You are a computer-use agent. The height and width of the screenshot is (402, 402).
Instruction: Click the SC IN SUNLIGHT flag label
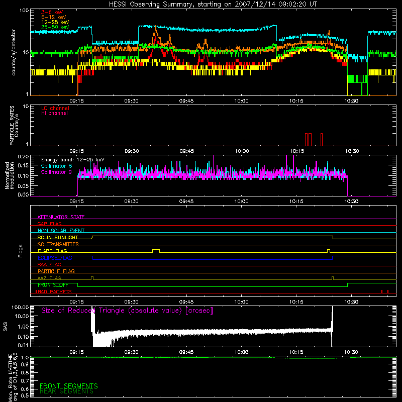(x=58, y=237)
